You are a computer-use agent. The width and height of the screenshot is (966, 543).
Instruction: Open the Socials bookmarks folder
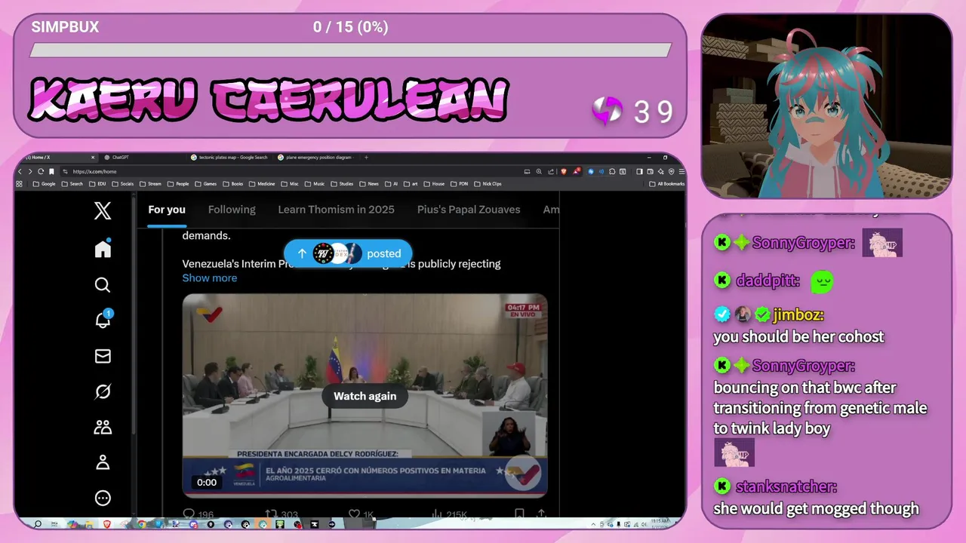click(x=123, y=183)
